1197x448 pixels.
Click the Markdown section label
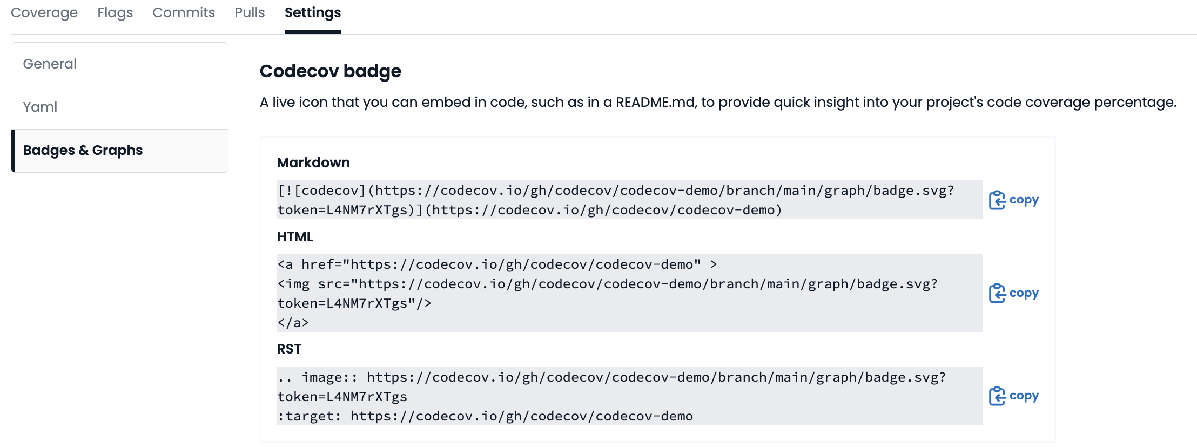313,163
